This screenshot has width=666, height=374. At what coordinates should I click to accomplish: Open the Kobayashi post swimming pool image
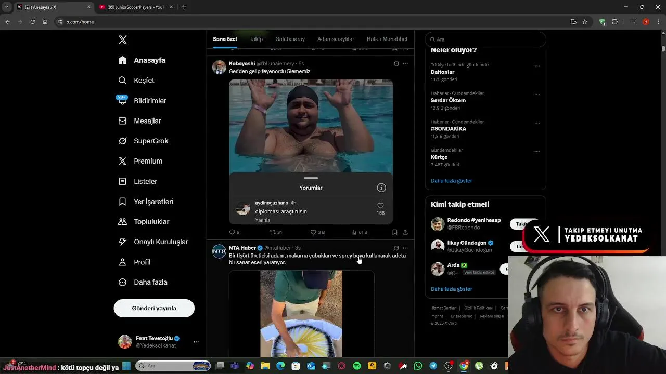(x=311, y=126)
